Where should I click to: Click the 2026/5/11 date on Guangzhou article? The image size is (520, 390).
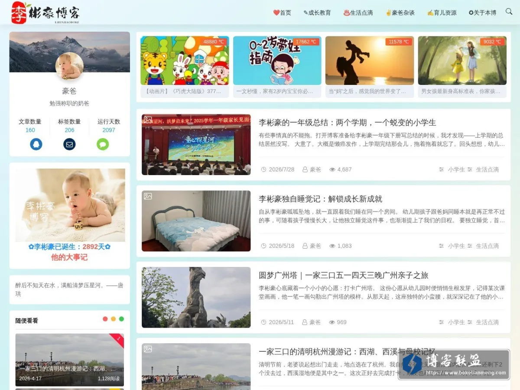click(278, 322)
